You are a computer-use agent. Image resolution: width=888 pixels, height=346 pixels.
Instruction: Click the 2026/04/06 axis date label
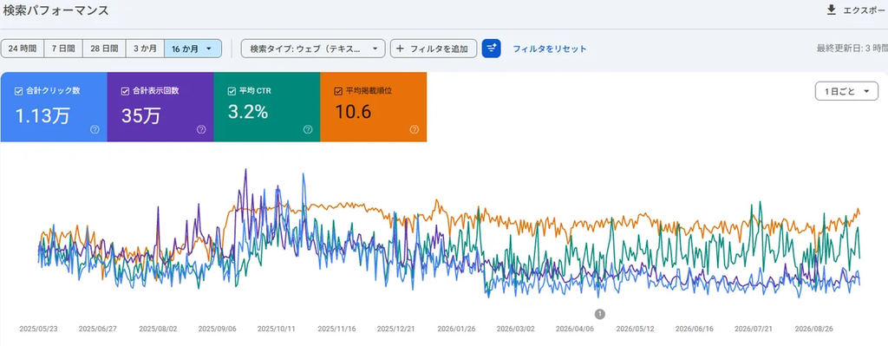click(x=575, y=329)
